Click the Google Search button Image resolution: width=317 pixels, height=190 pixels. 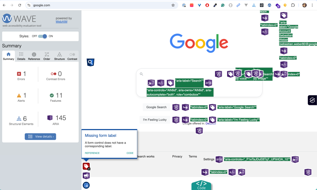(157, 107)
